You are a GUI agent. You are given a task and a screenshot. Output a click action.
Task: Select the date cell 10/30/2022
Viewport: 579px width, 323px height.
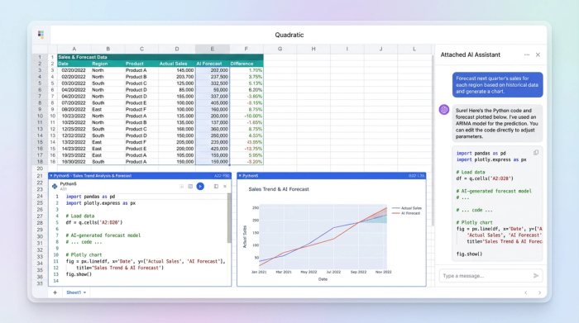click(x=74, y=162)
